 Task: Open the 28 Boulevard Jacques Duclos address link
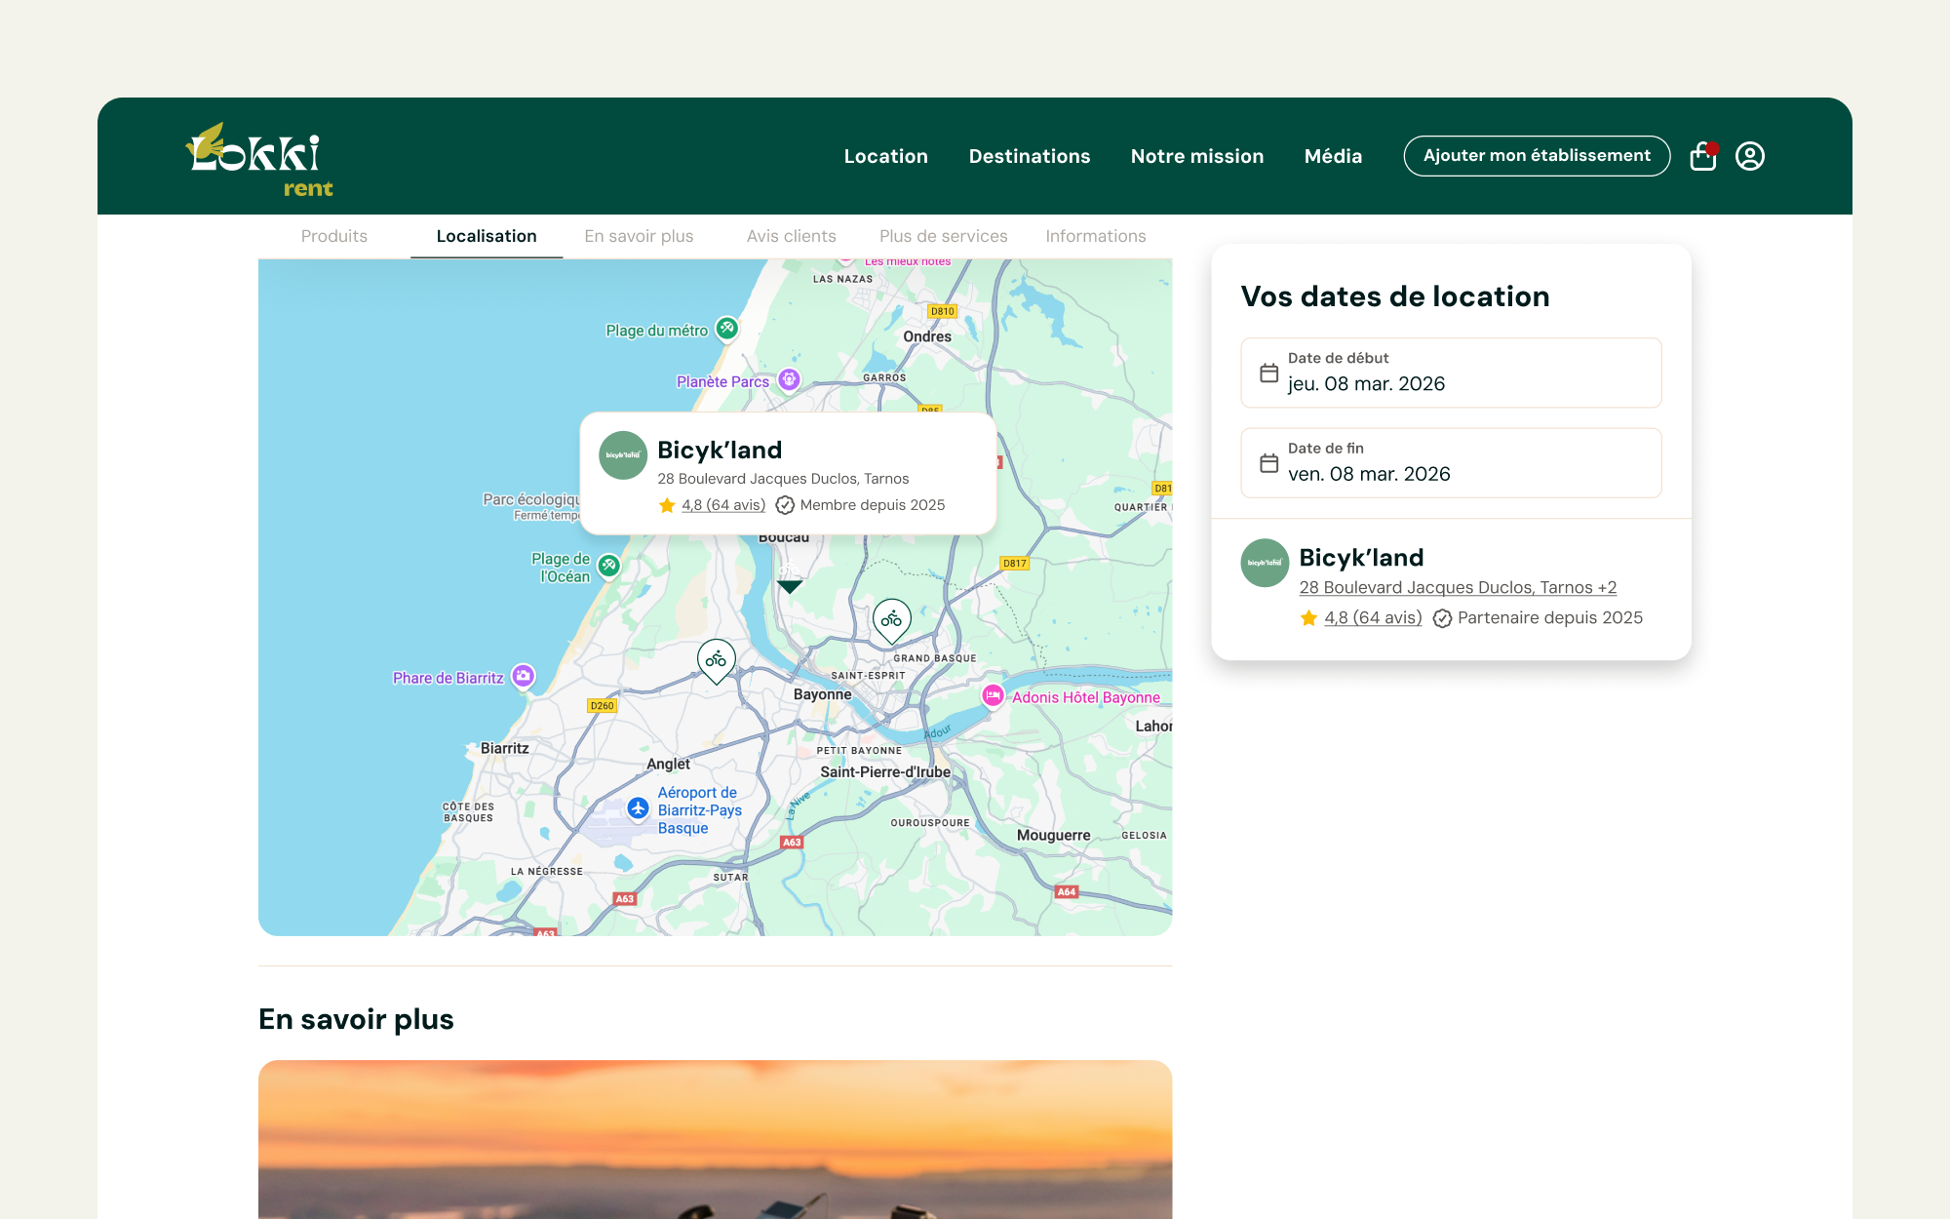[x=1458, y=587]
